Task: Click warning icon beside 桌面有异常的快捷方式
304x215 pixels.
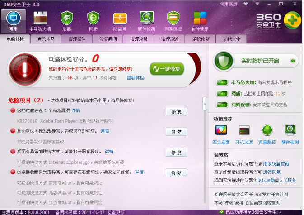Action: 13,151
